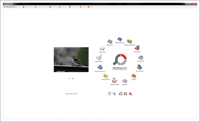Select the Drucken tab
The width and height of the screenshot is (200, 122).
[x=83, y=7]
